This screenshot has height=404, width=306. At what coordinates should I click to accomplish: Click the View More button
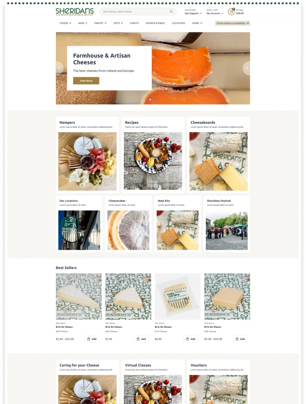click(x=86, y=81)
